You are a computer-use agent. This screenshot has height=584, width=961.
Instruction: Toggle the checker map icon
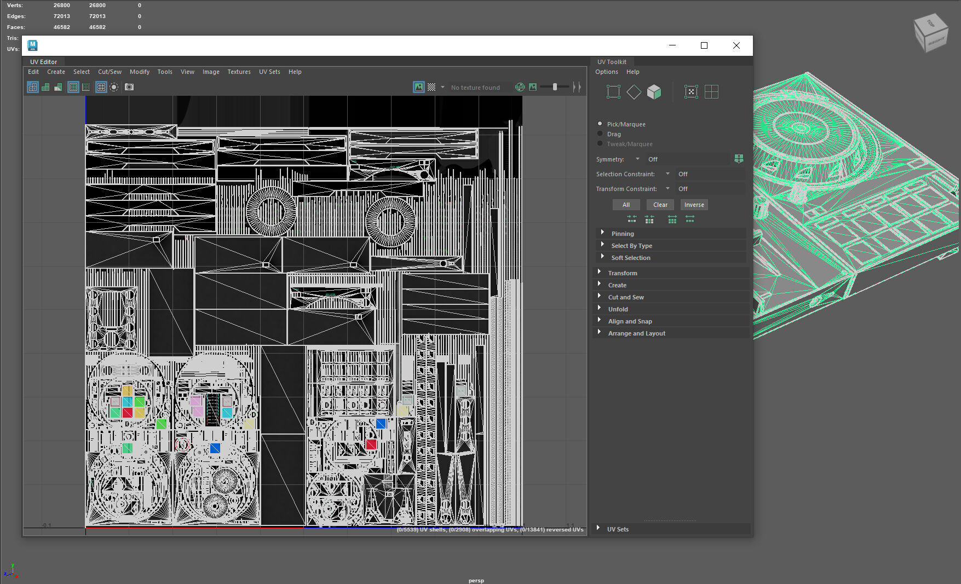click(431, 87)
